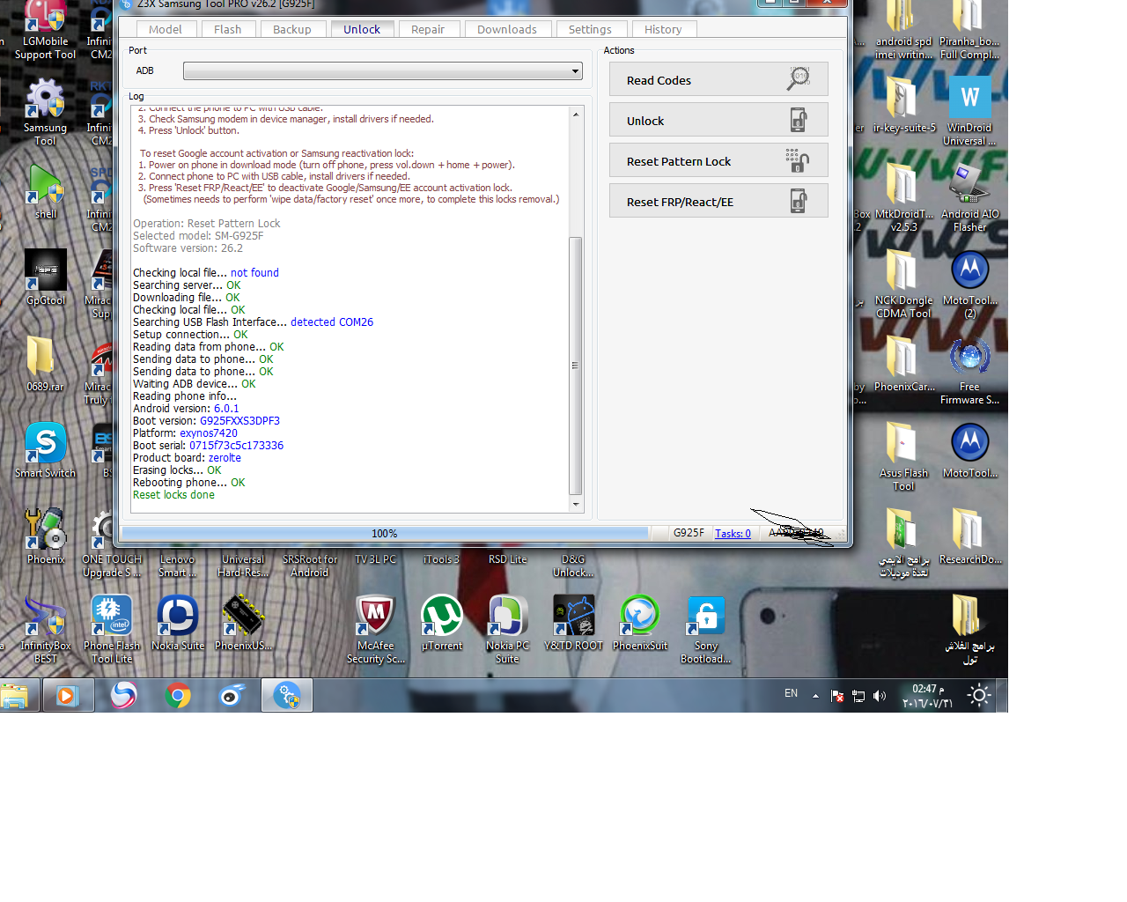Open the Free Firmware S... icon
The width and height of the screenshot is (1127, 902).
coord(970,370)
